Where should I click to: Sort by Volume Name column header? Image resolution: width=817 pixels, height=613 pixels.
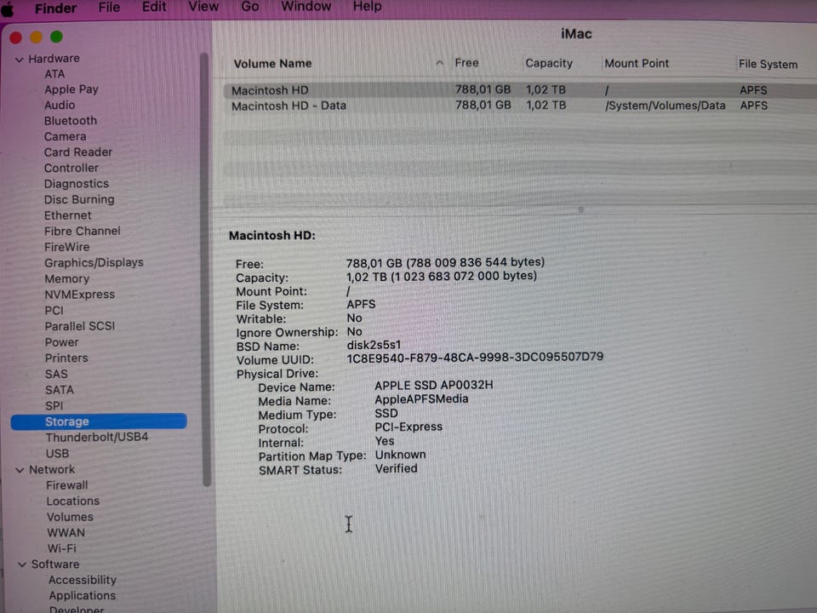pos(272,64)
